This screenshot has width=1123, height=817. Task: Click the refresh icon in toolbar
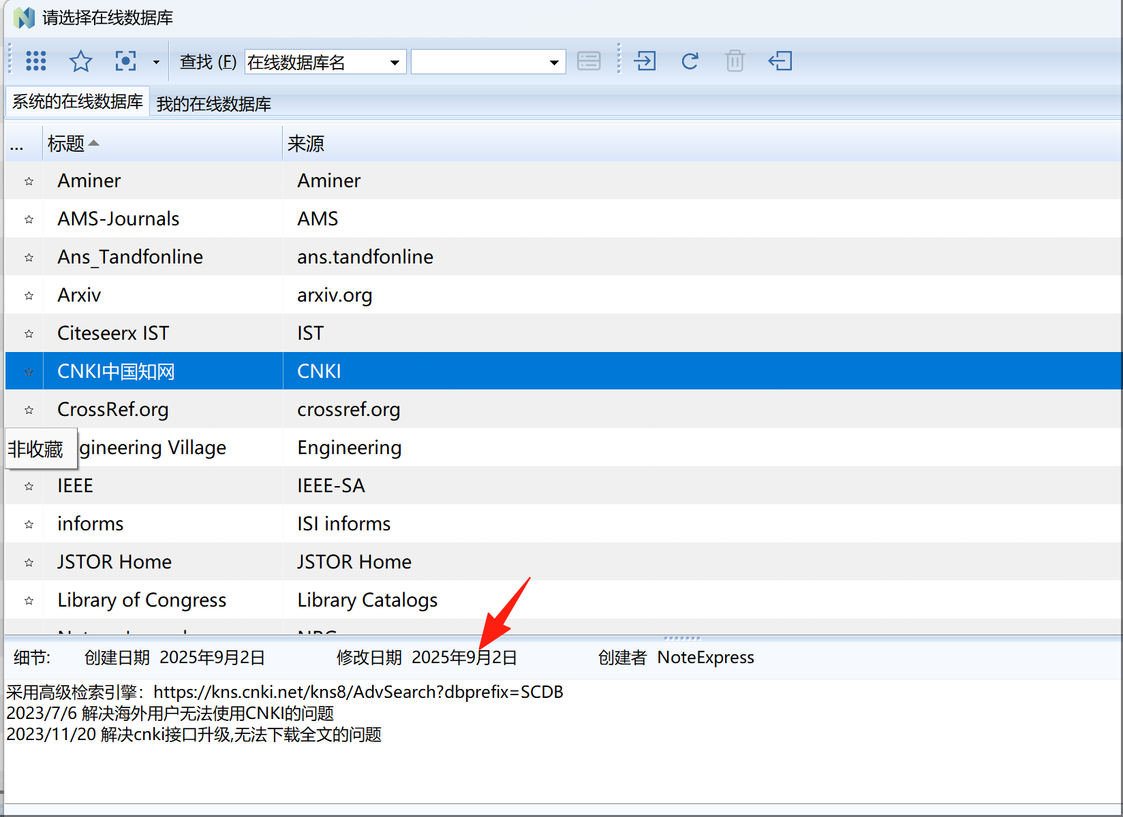pos(690,61)
